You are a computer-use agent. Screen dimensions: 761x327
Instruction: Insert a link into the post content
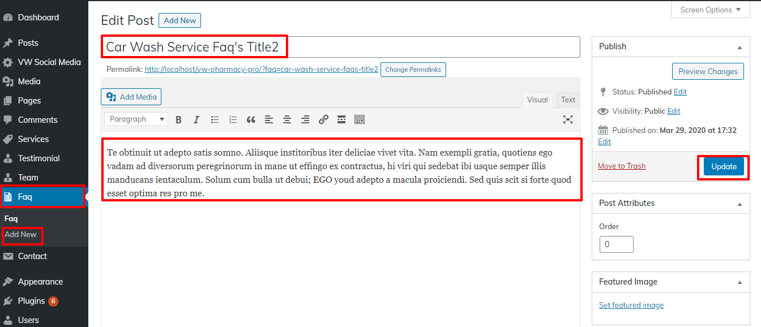323,119
